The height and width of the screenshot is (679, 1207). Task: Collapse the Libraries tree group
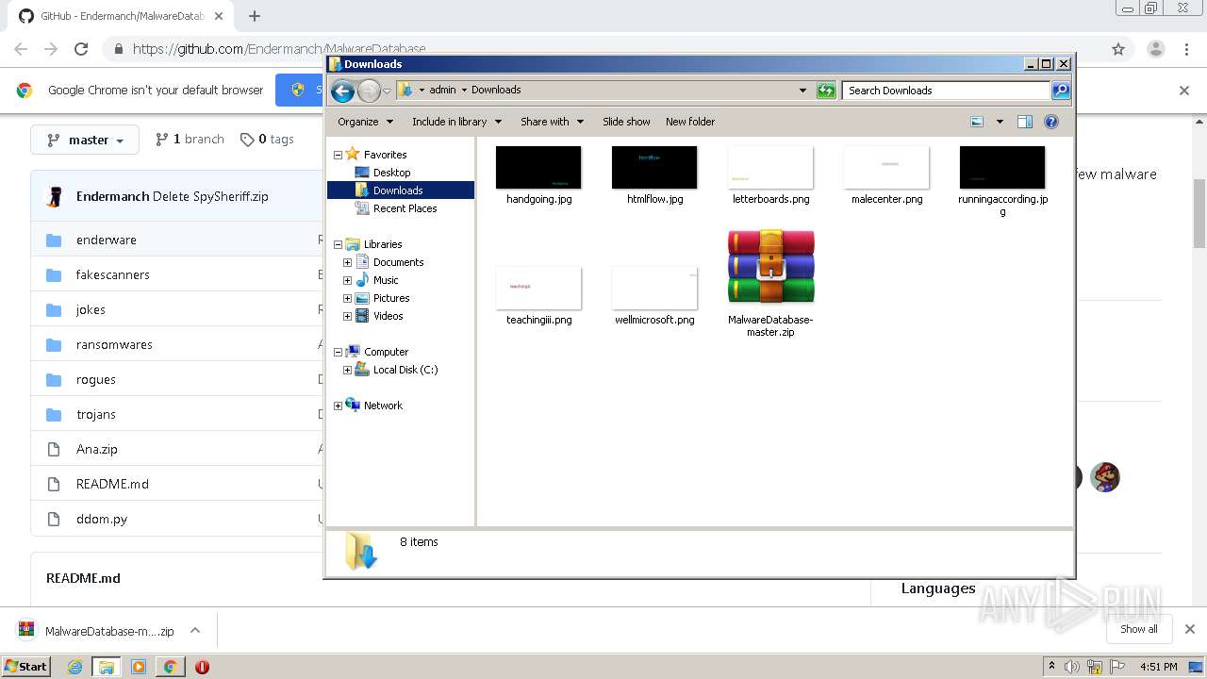[x=338, y=244]
